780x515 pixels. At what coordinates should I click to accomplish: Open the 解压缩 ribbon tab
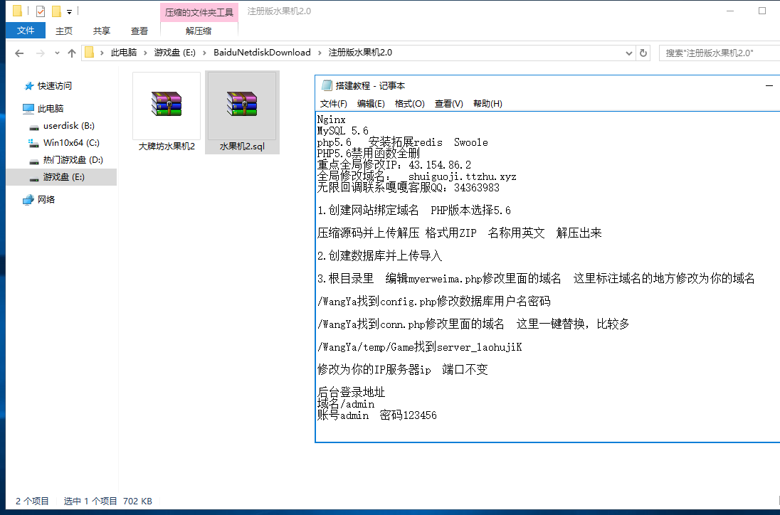click(199, 31)
